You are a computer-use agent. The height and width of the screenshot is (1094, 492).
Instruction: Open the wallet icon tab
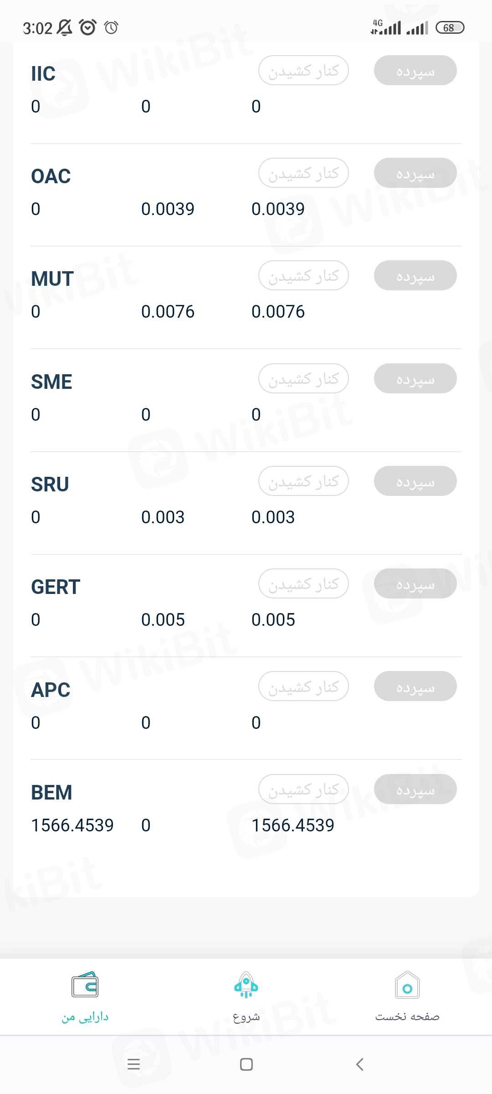85,985
